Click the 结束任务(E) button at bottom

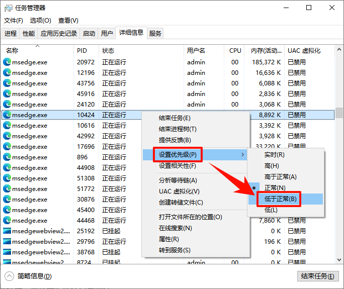(318, 276)
